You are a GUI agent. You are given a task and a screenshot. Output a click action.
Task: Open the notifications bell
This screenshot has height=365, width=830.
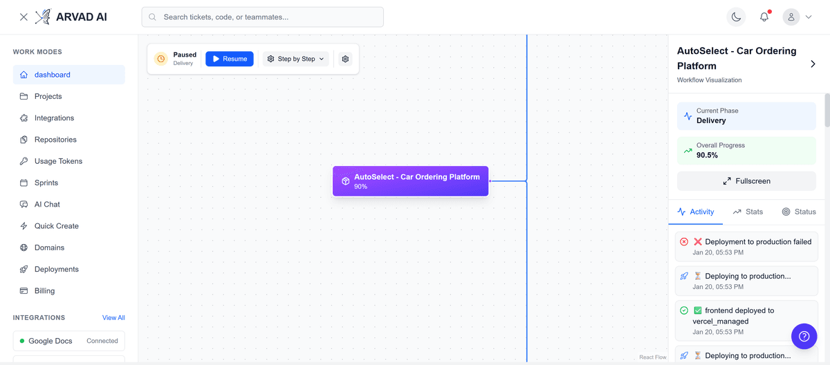[x=764, y=17]
